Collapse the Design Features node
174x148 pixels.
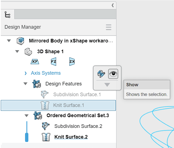(25, 84)
